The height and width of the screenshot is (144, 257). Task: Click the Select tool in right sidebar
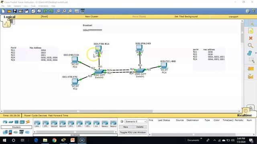point(251,23)
